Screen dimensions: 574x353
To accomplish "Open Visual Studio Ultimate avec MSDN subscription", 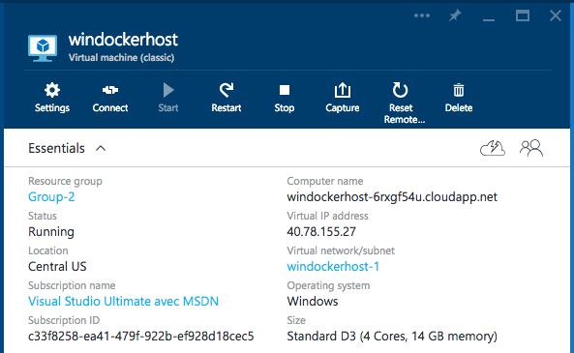I will coord(123,301).
